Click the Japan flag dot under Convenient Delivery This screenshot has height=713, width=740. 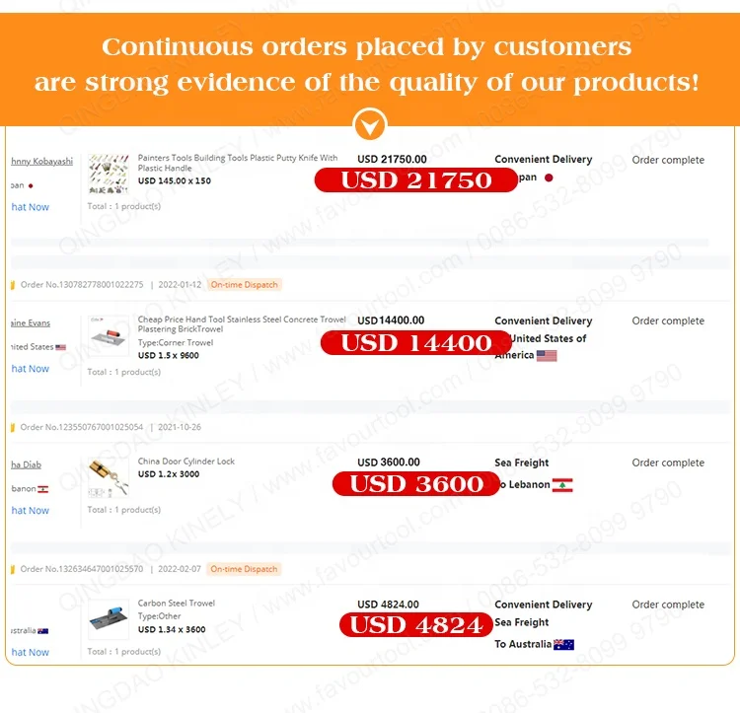coord(549,178)
